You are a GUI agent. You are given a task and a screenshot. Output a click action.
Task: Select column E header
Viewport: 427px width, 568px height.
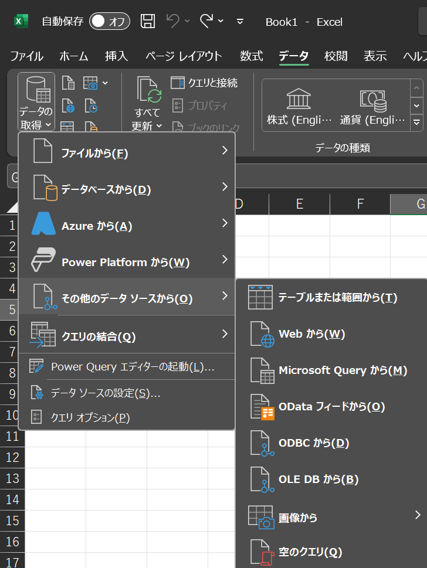click(x=299, y=204)
